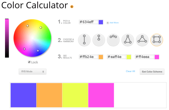Click the yellow swatch beside #eaff4e
This screenshot has width=169, height=110.
(129, 57)
